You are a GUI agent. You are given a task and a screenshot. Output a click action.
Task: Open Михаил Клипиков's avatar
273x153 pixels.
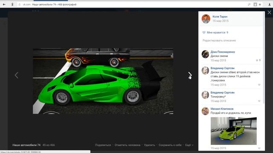point(205,111)
